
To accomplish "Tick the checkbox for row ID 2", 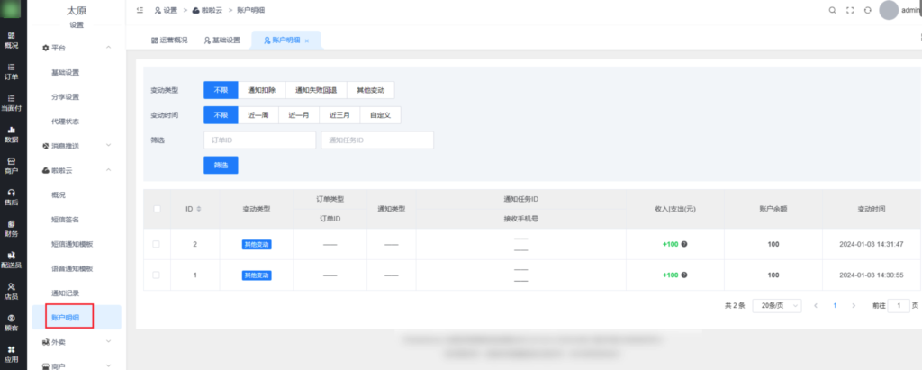I will tap(157, 244).
